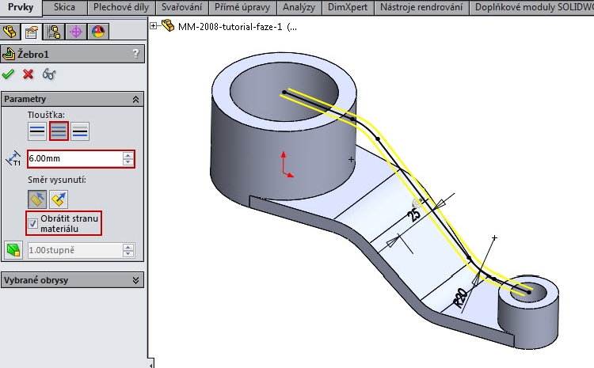The height and width of the screenshot is (368, 594).
Task: Click the Tloušťka label
Action: pos(46,115)
